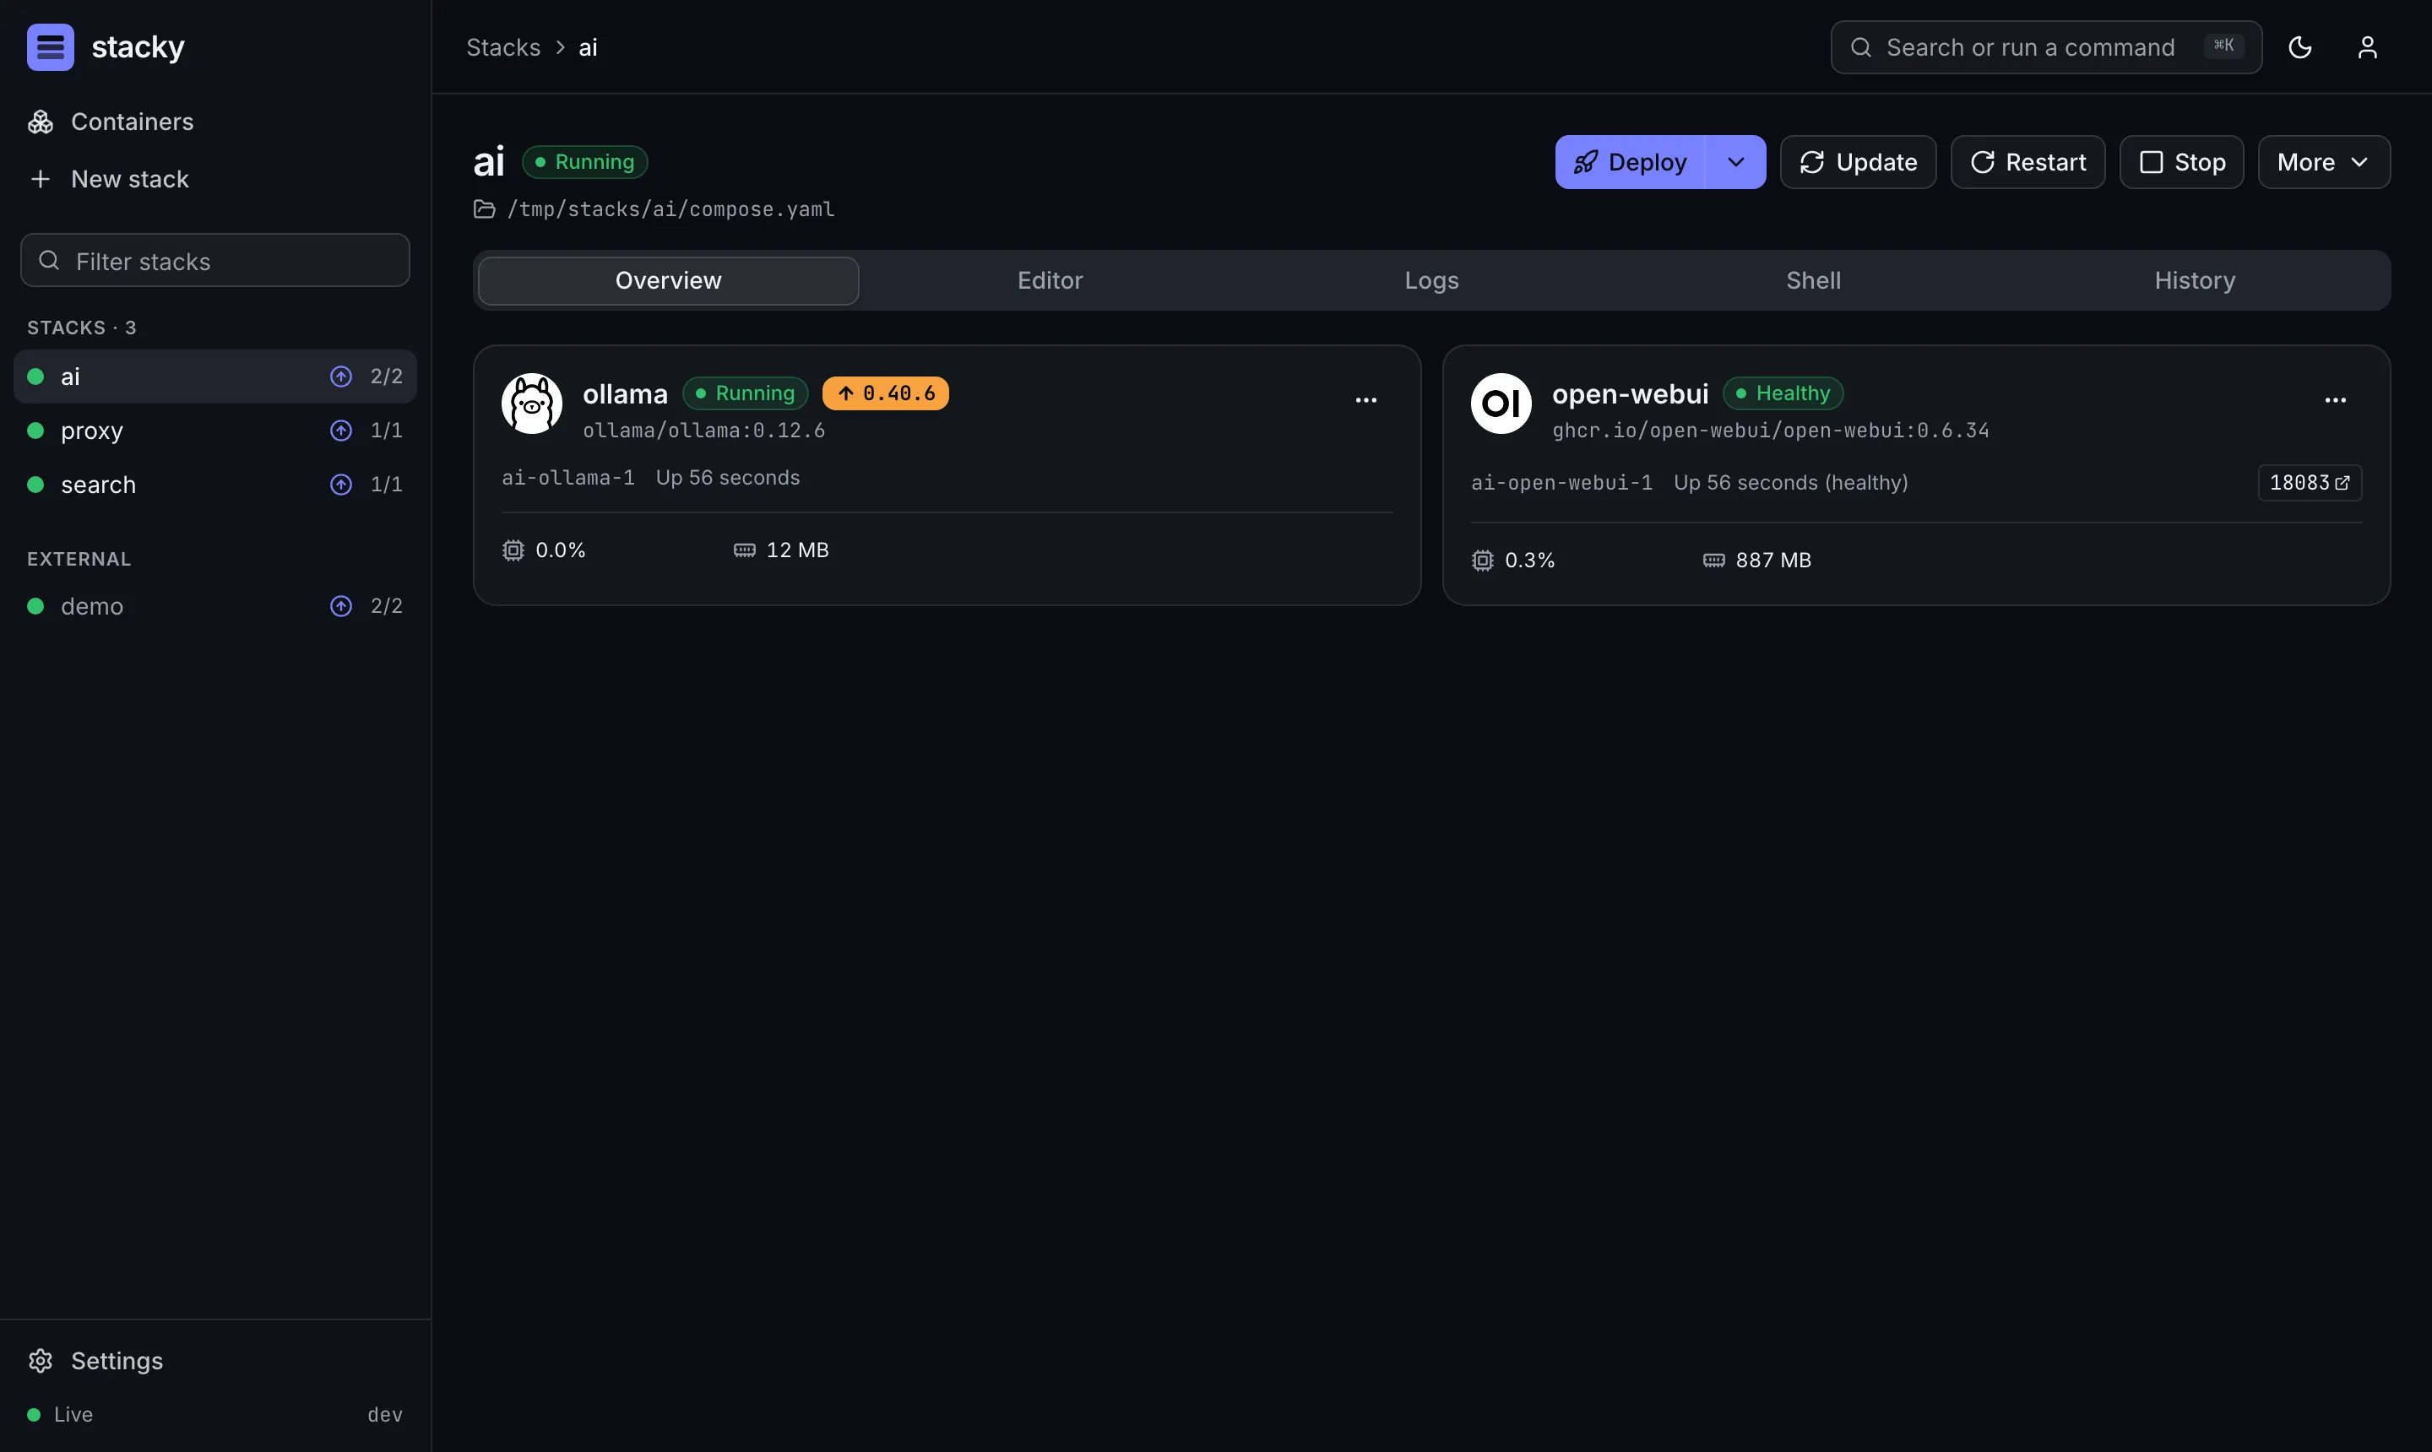2432x1452 pixels.
Task: Open the user account icon
Action: (x=2368, y=47)
